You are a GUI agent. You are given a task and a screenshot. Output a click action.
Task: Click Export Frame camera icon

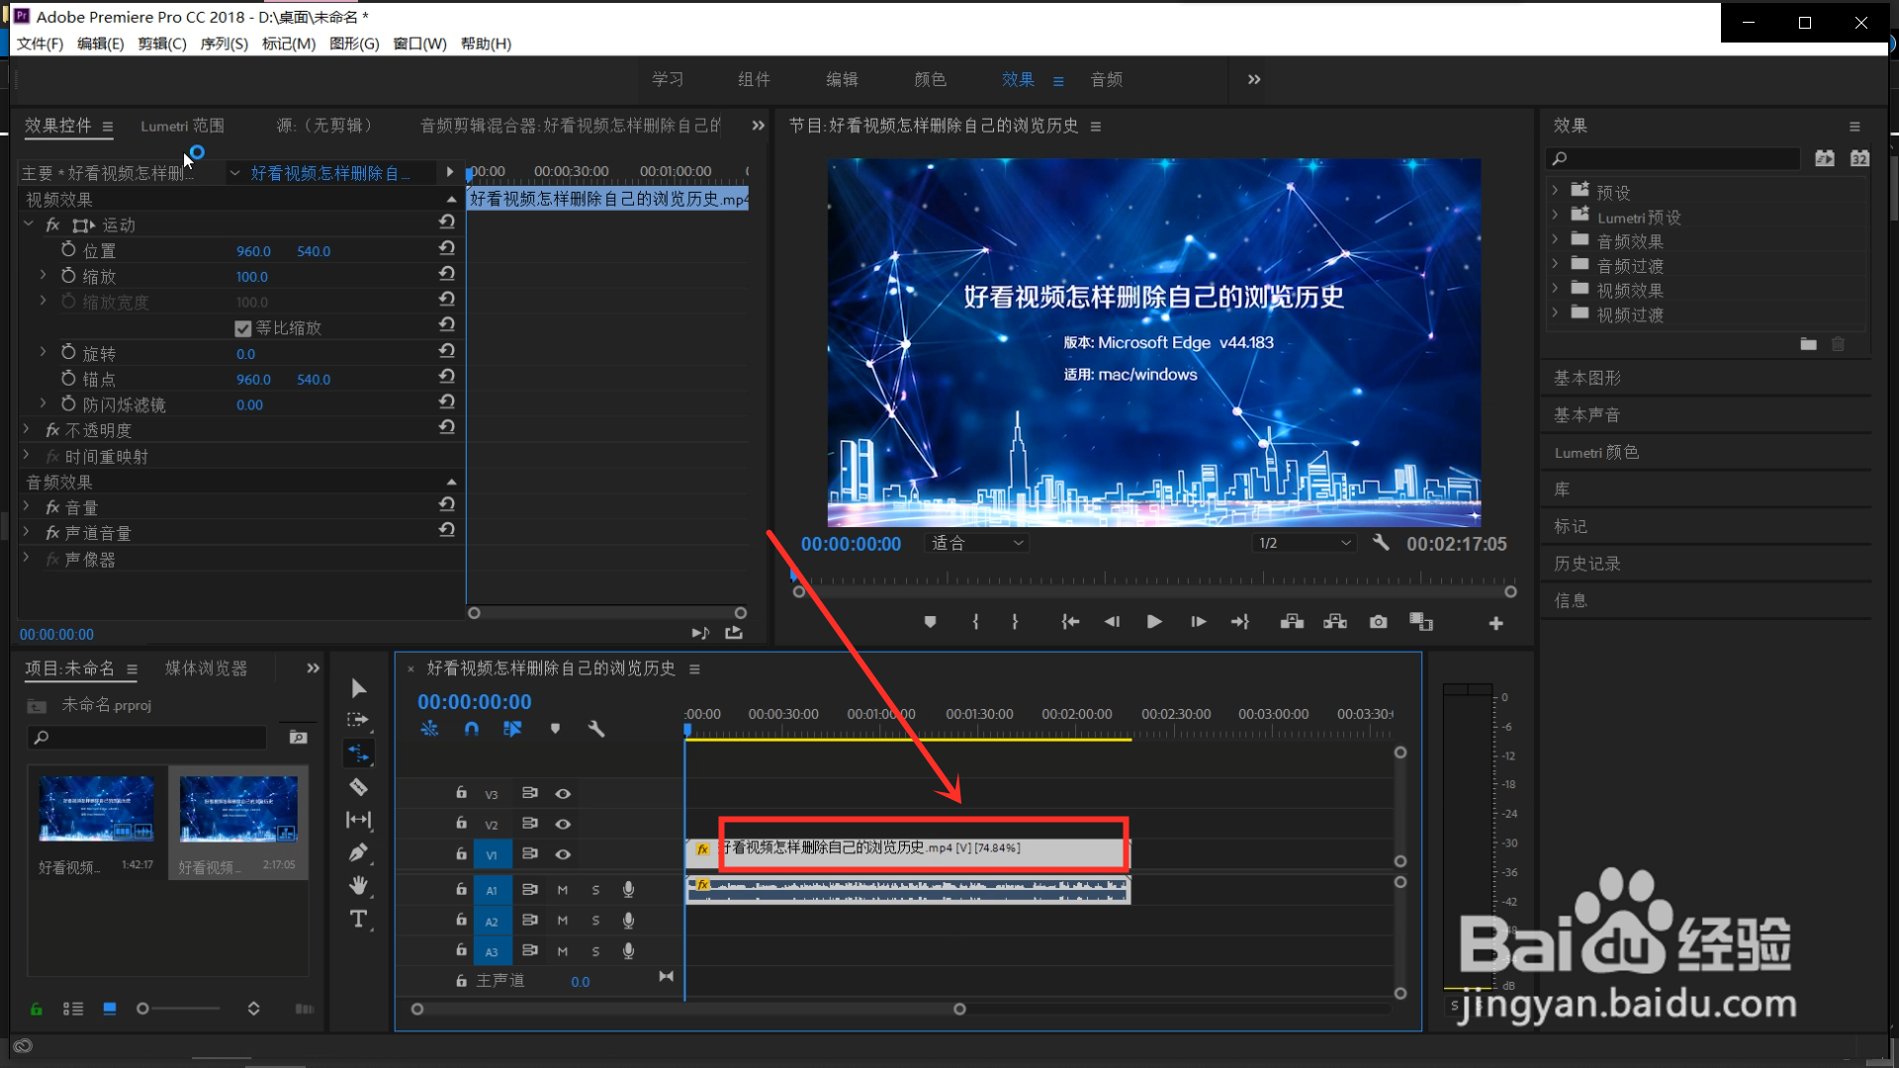tap(1378, 622)
